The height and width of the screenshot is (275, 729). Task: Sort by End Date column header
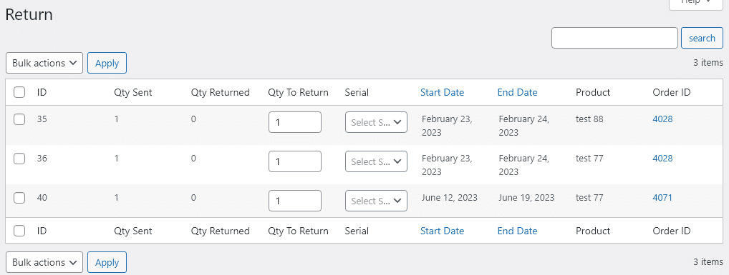click(x=518, y=92)
